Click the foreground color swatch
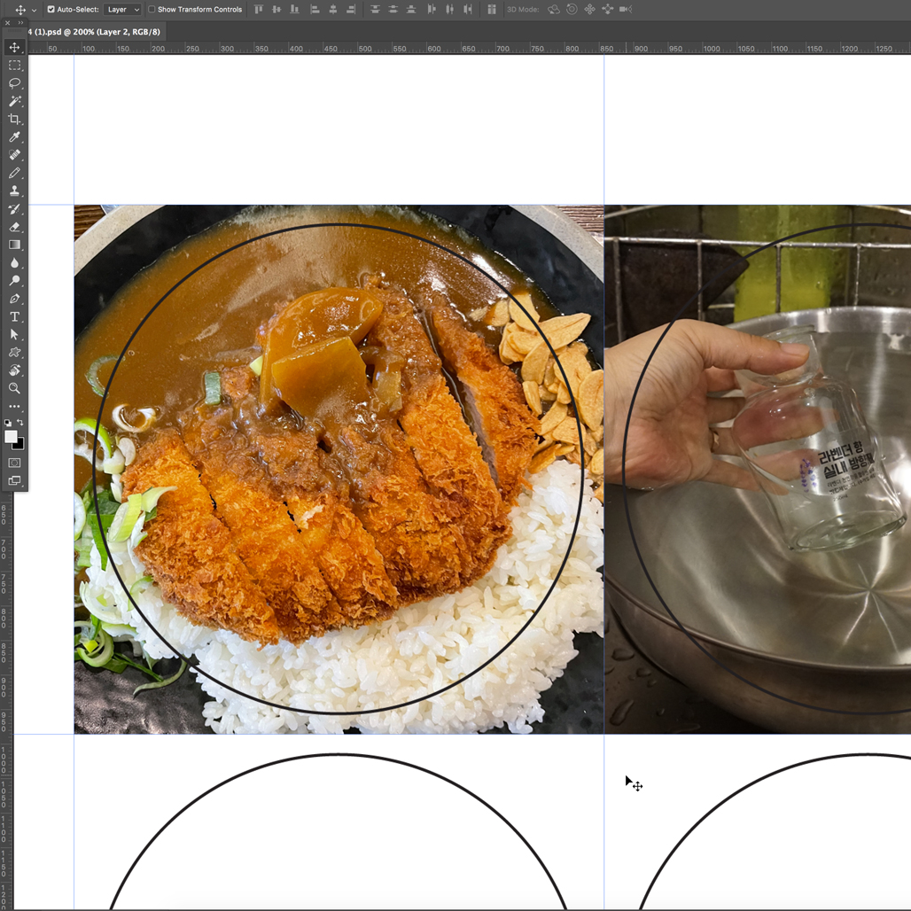Screen dimensions: 911x911 (x=11, y=437)
